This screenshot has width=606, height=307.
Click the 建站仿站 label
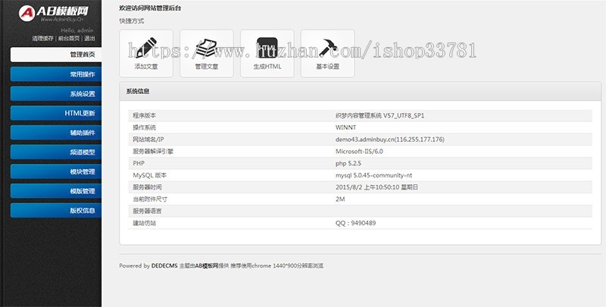pos(144,224)
